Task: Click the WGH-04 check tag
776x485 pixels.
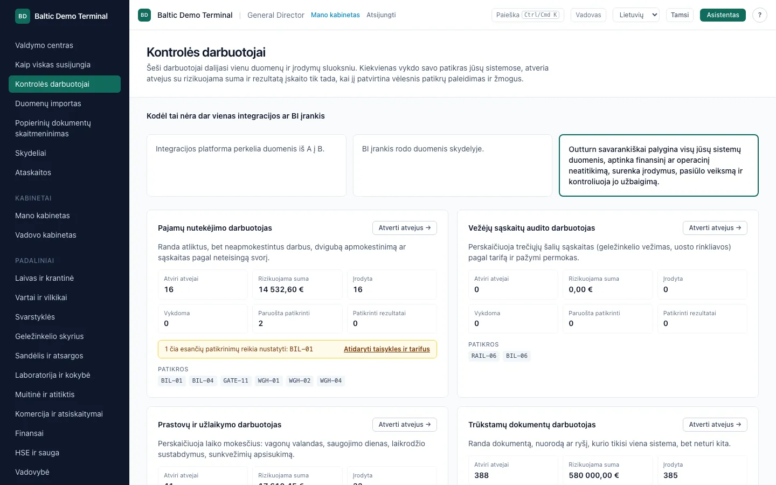Action: coord(331,380)
